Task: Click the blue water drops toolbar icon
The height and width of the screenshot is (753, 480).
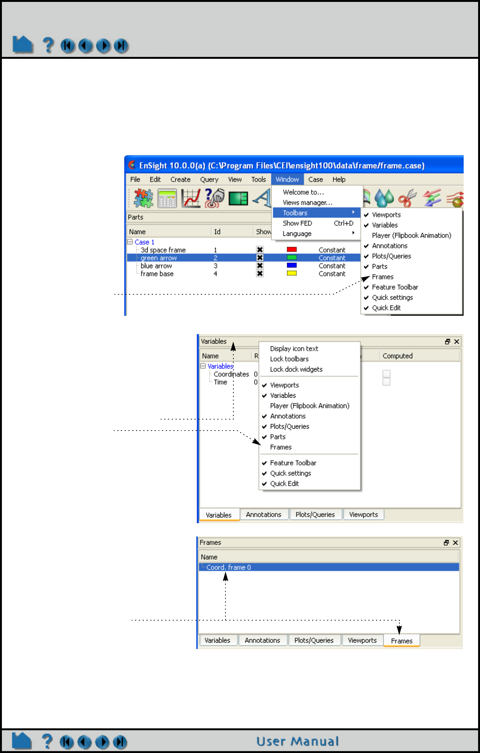Action: [x=384, y=198]
